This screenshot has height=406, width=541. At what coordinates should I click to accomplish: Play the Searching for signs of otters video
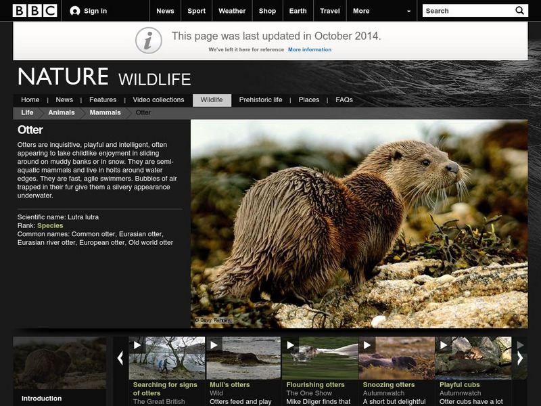[138, 345]
